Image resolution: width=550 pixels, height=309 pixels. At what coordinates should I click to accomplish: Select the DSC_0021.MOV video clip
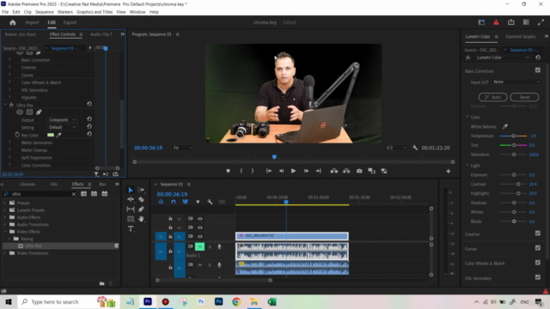click(292, 236)
